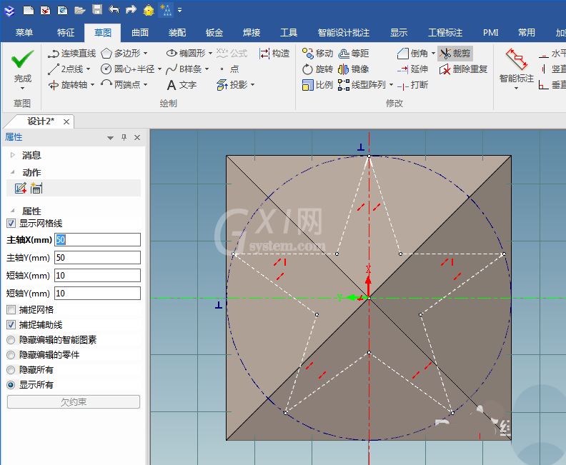This screenshot has width=566, height=465.
Task: Select the 2点线 two-point line tool
Action: [65, 69]
